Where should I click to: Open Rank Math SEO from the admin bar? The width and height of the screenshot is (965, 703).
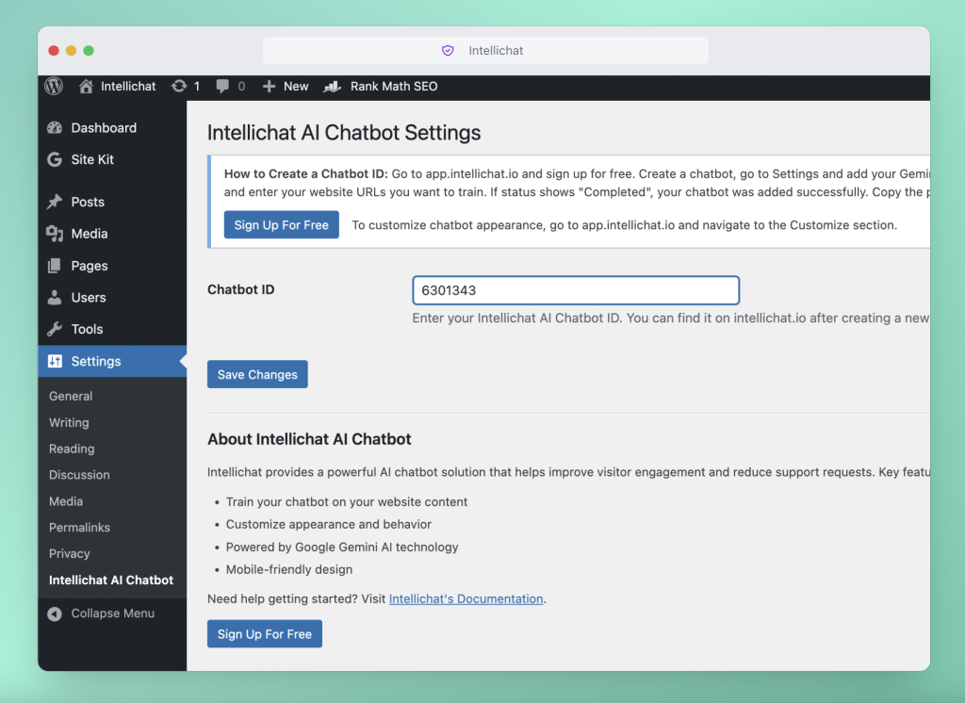click(381, 86)
